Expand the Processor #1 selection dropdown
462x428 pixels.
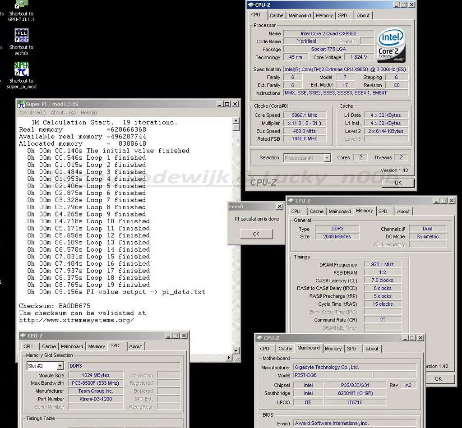(327, 158)
